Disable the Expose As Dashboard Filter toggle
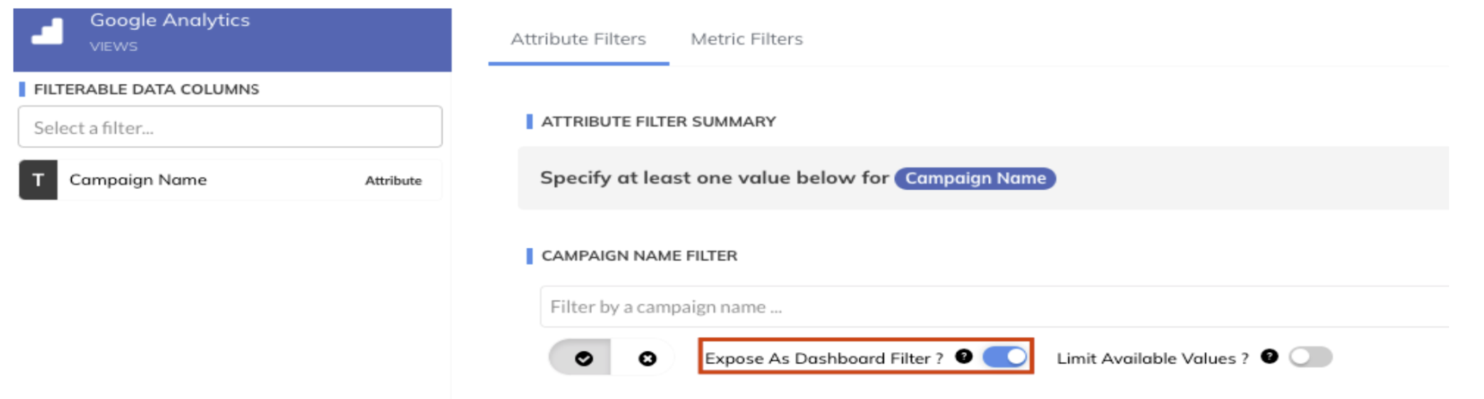Image resolution: width=1484 pixels, height=399 pixels. (x=1005, y=356)
